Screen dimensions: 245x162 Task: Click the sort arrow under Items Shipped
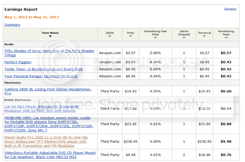(184, 38)
